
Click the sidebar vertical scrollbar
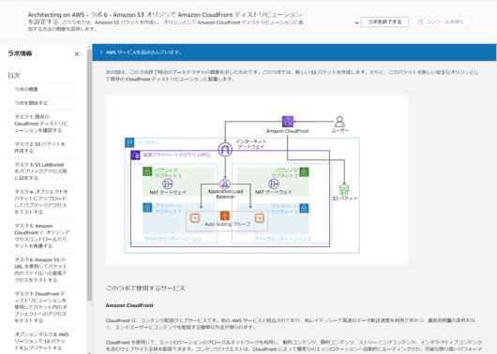pos(89,174)
